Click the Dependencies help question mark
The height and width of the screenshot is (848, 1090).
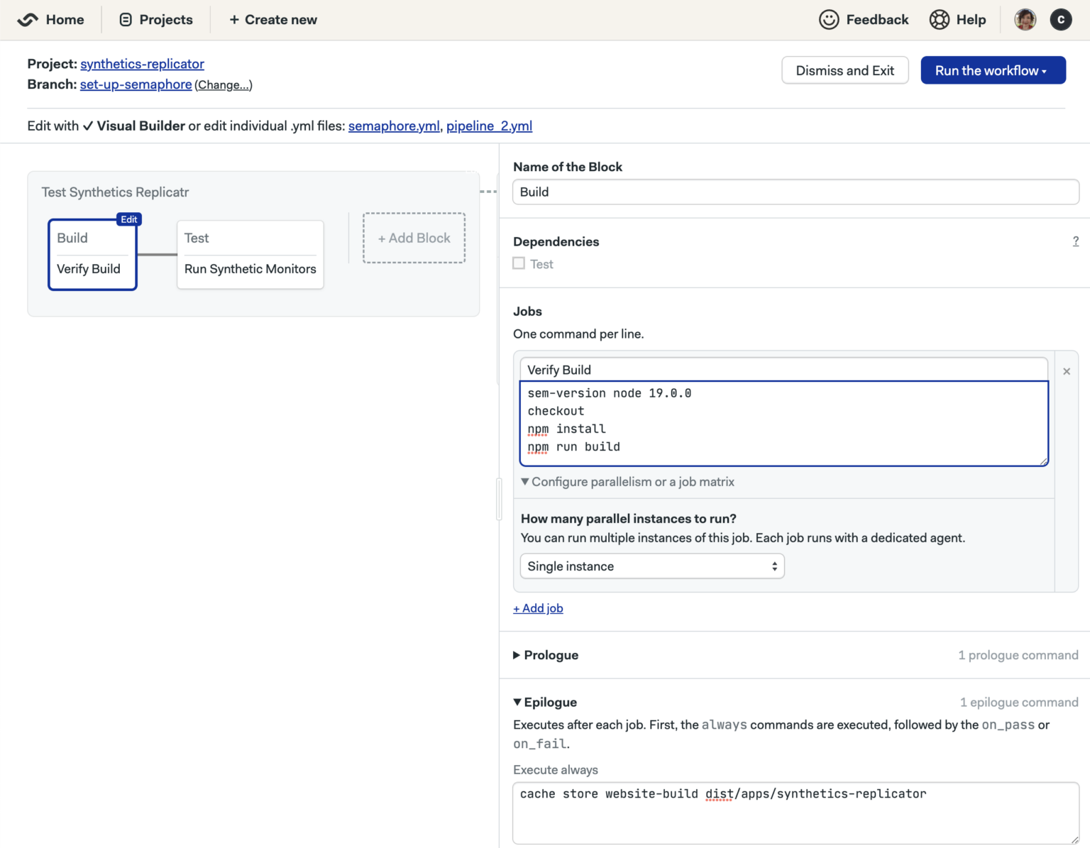tap(1075, 241)
